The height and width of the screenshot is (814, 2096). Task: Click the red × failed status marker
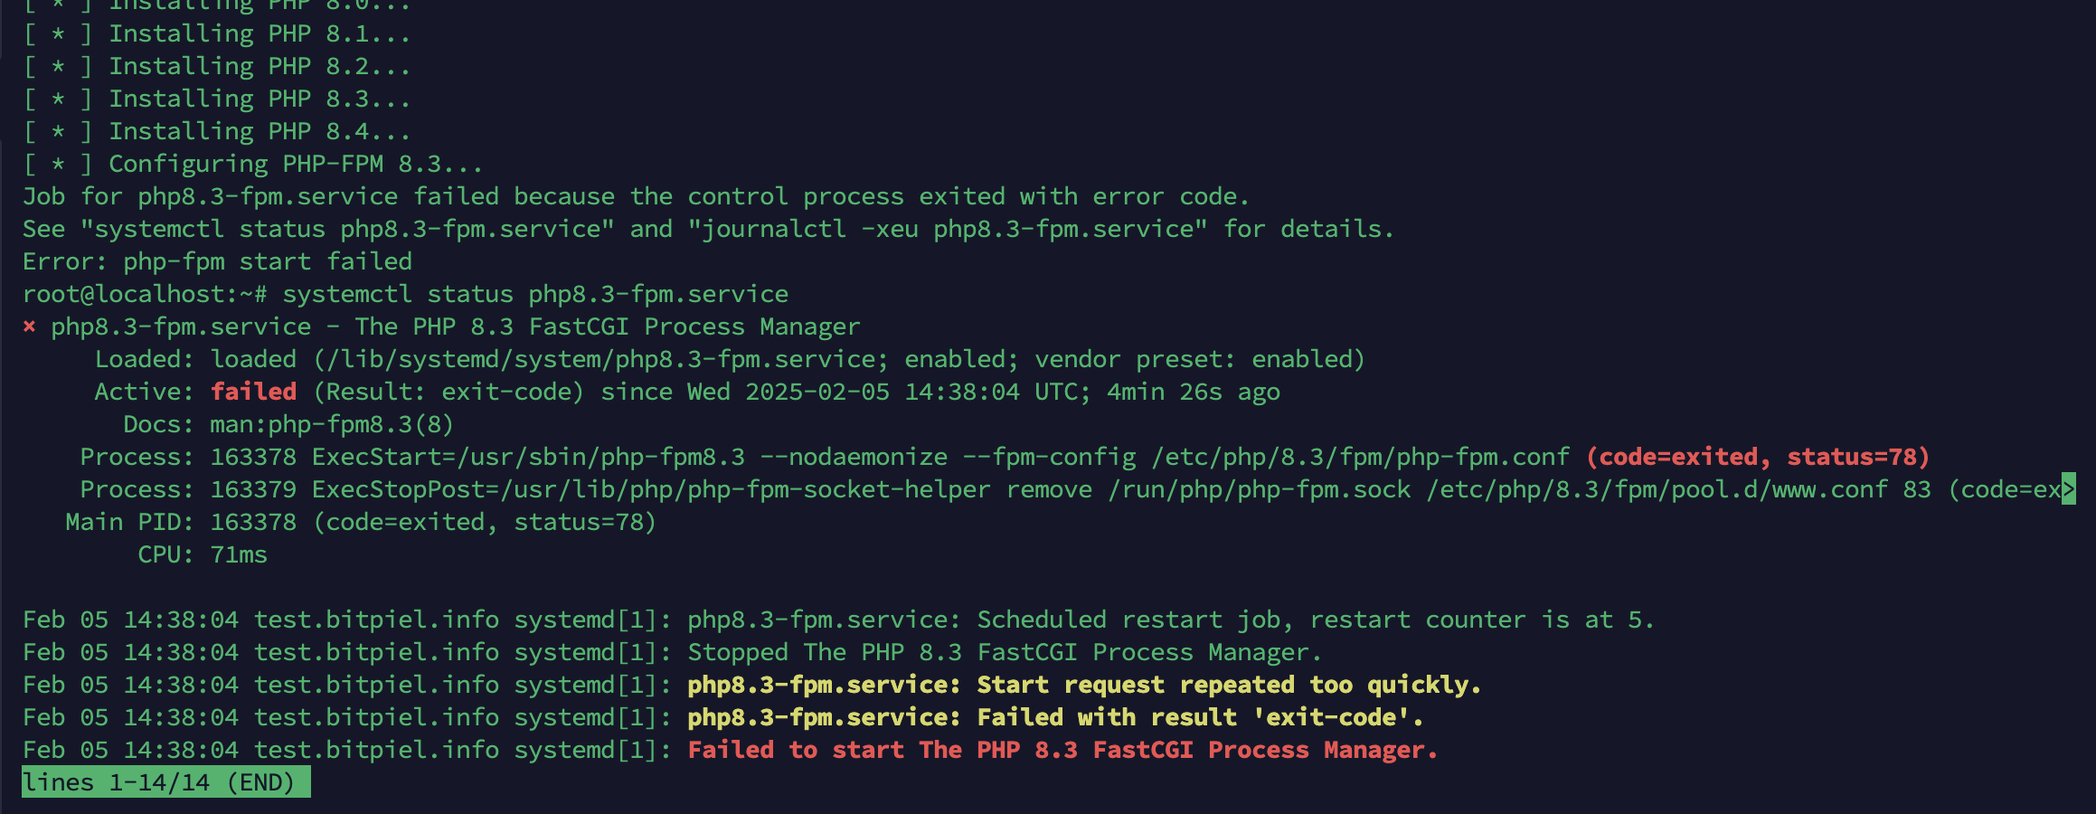click(x=30, y=327)
